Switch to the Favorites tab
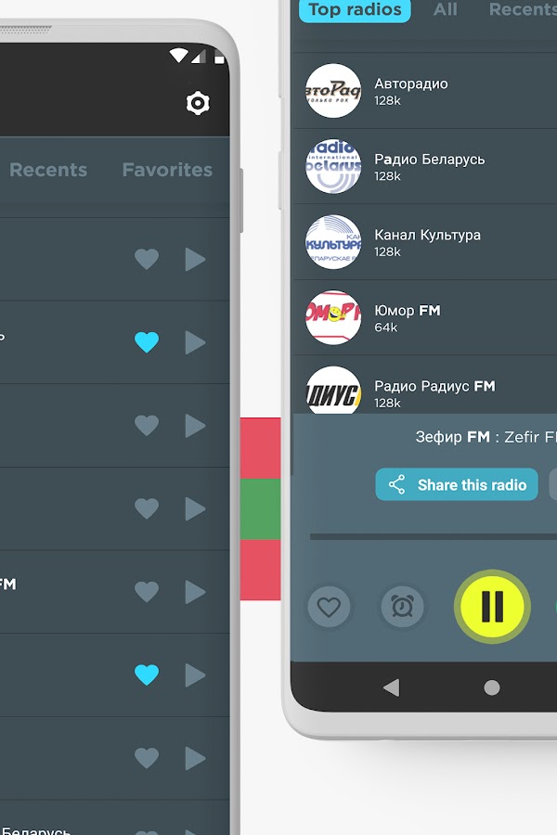This screenshot has width=557, height=835. click(167, 170)
